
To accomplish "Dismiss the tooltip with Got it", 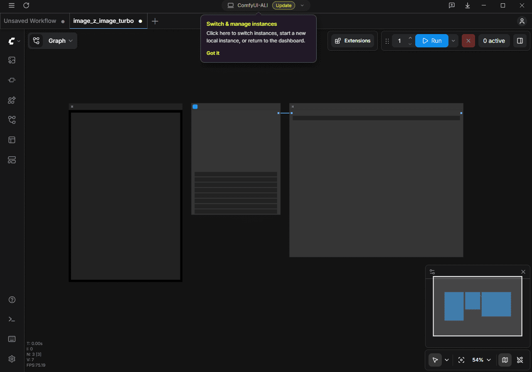I will [213, 53].
